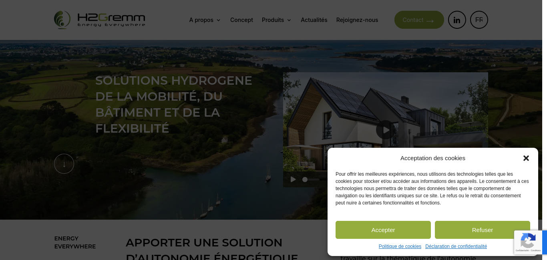Click the green Contact button
The image size is (547, 260).
pos(419,20)
